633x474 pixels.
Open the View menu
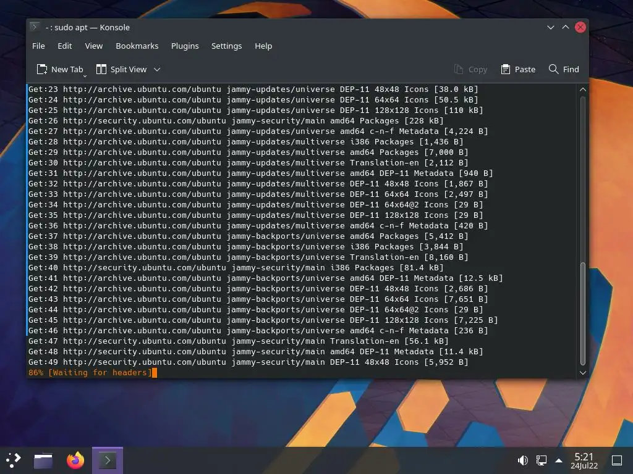tap(94, 46)
